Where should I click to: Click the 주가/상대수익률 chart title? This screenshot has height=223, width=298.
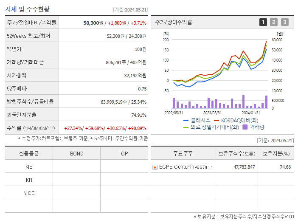click(174, 22)
